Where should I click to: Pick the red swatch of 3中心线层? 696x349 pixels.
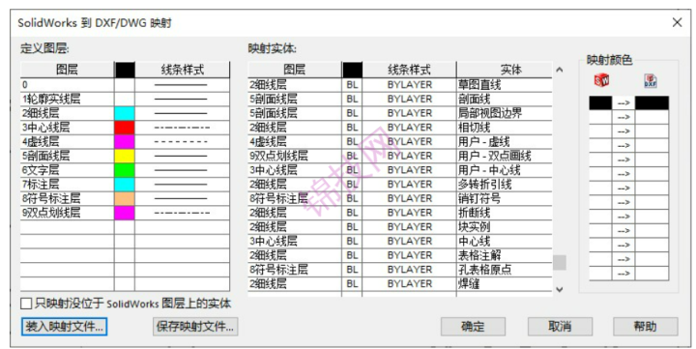(125, 128)
